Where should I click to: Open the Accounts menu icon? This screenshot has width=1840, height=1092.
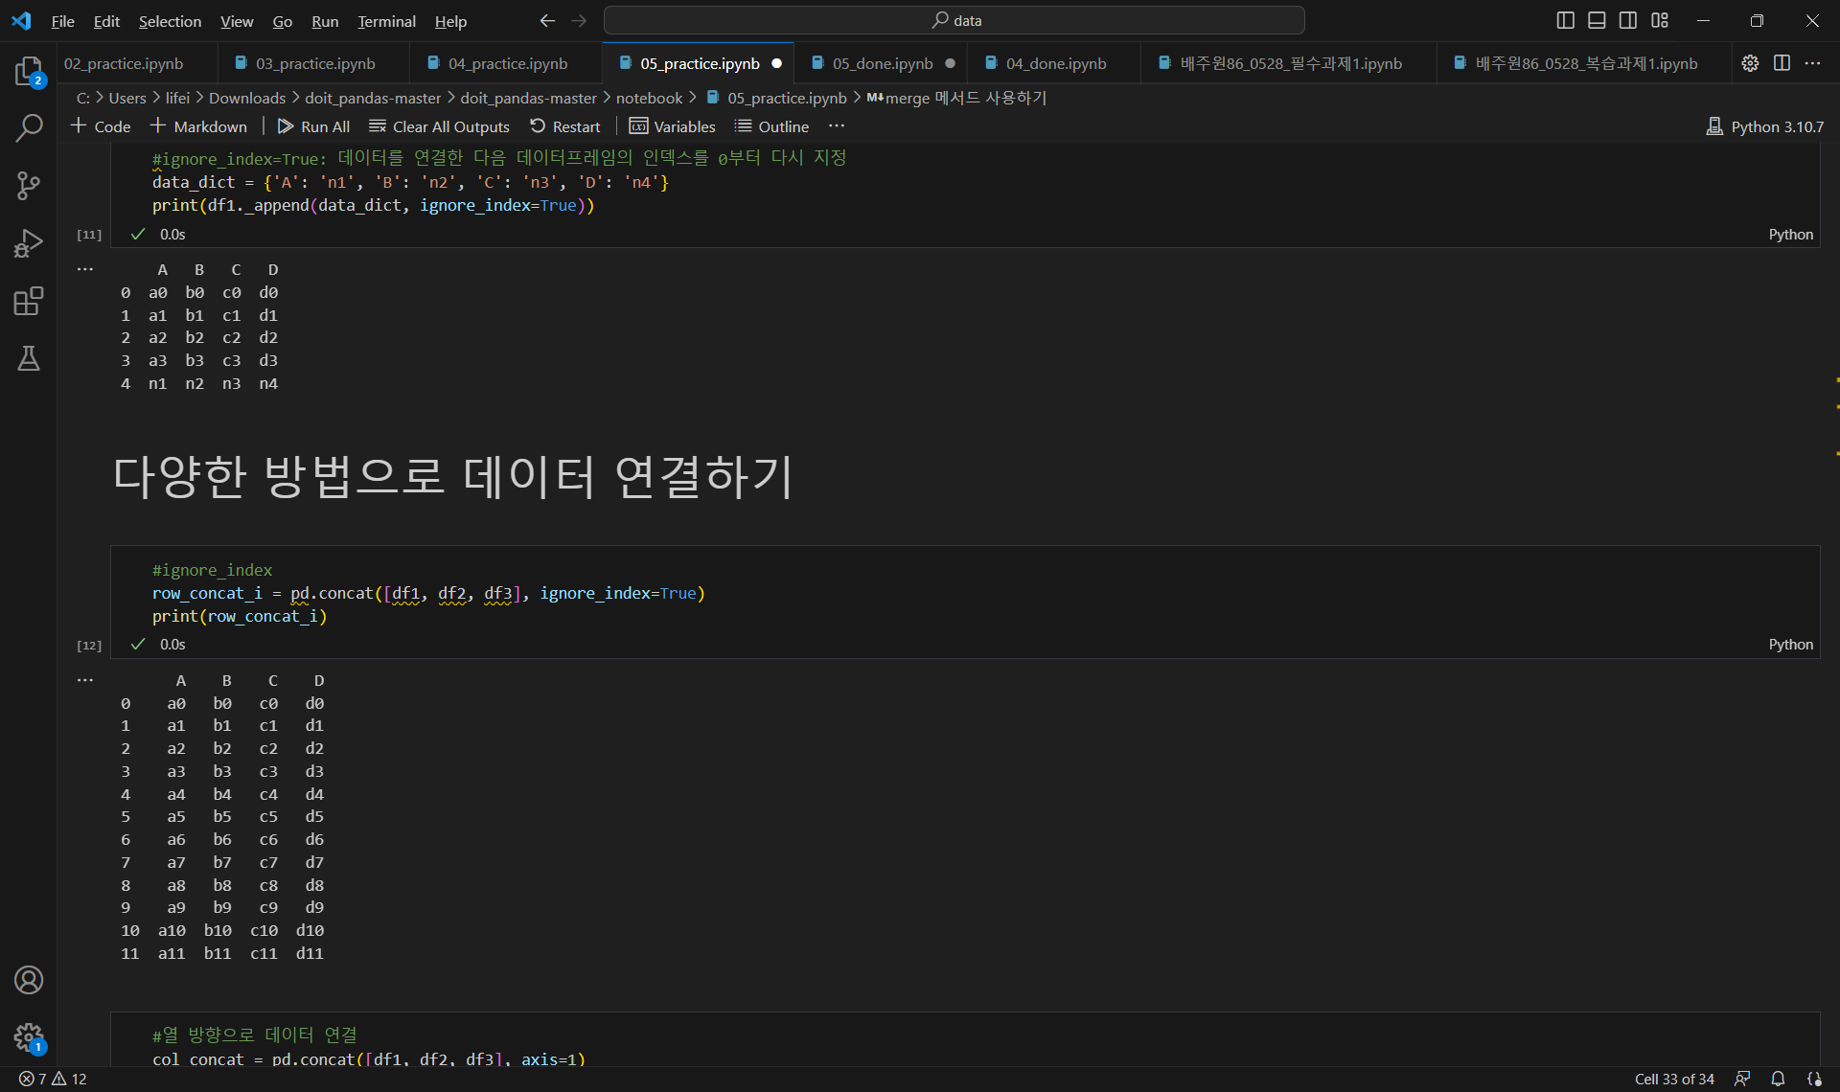click(29, 980)
